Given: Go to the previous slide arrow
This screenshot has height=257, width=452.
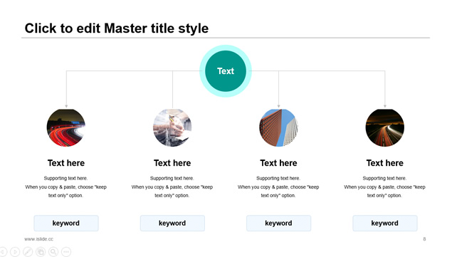Looking at the screenshot, I should click(x=2, y=251).
